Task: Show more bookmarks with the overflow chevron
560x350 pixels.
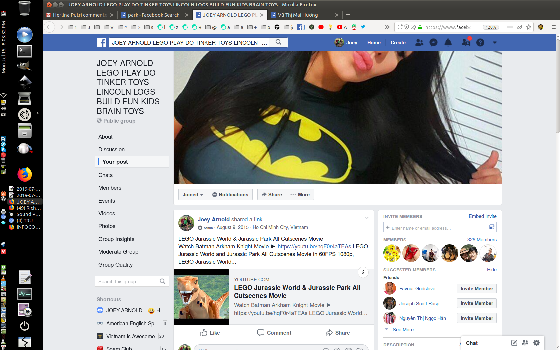Action: (387, 27)
